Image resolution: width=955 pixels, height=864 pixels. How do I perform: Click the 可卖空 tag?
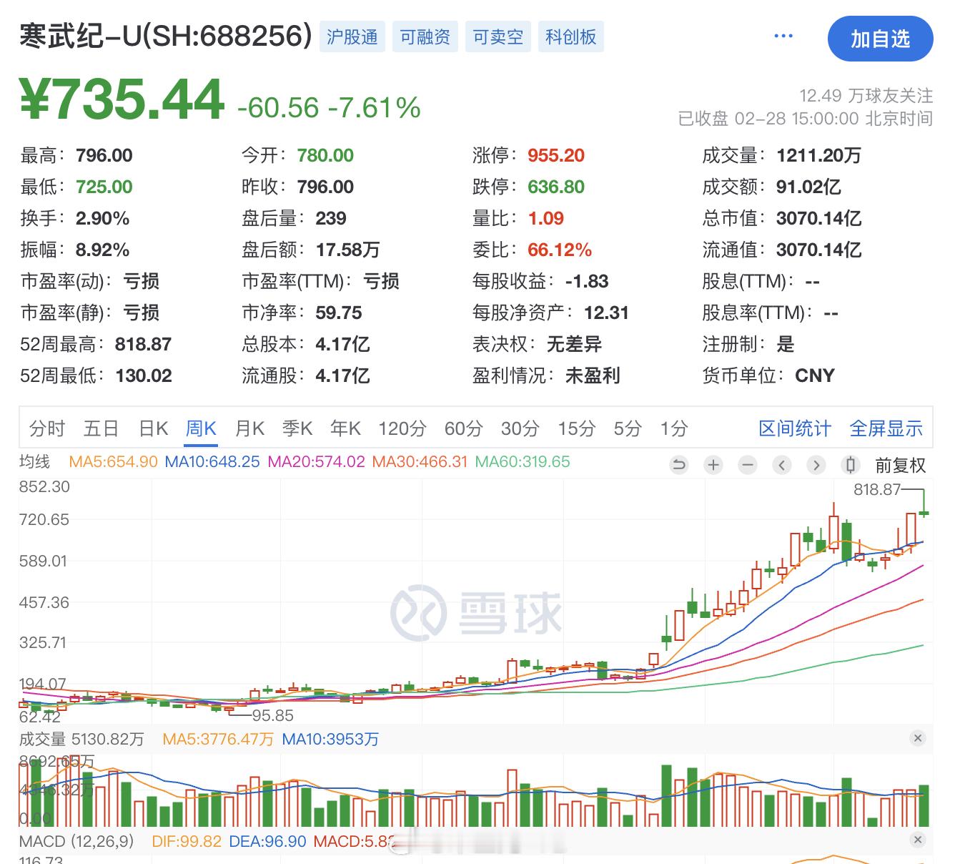point(498,36)
